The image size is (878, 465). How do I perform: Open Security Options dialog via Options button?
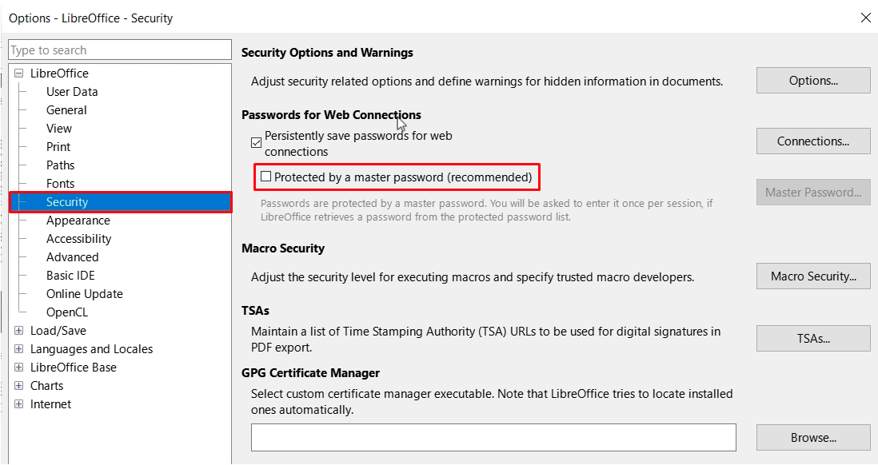(x=812, y=81)
